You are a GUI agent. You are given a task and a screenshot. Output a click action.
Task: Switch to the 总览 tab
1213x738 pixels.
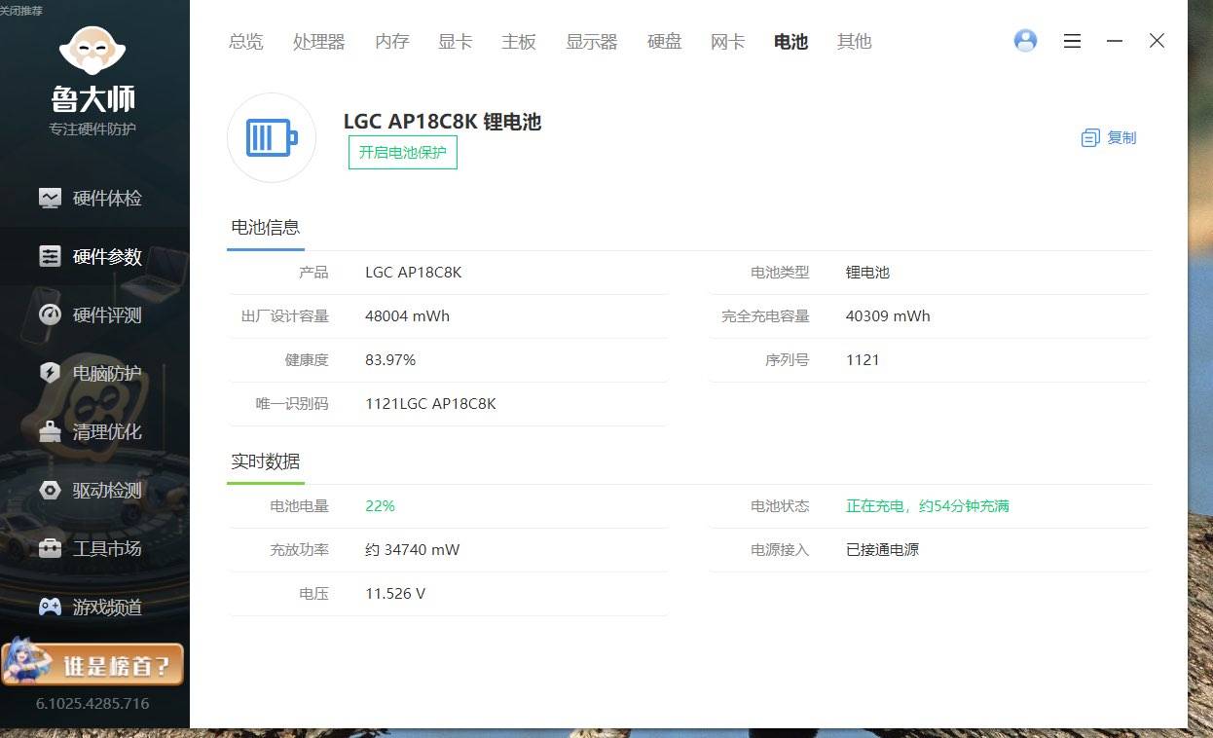click(245, 42)
